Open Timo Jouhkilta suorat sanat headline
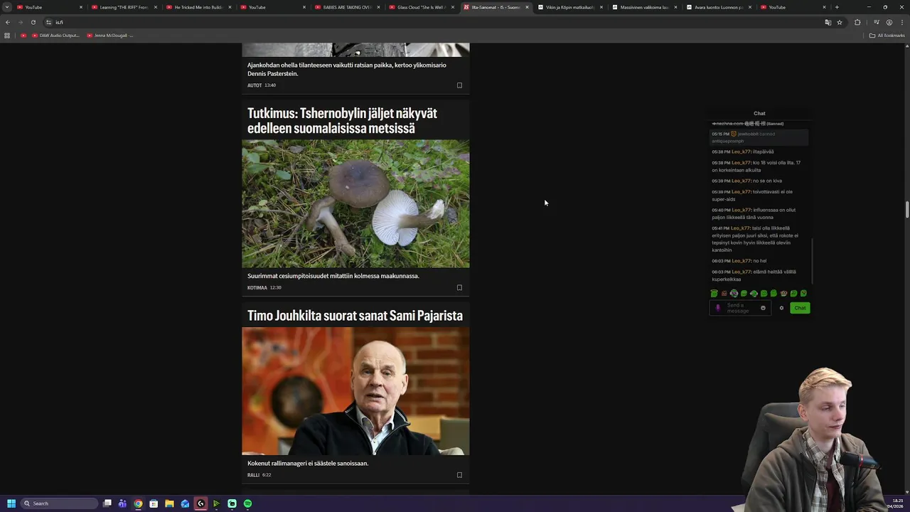Viewport: 910px width, 512px height. coord(355,316)
